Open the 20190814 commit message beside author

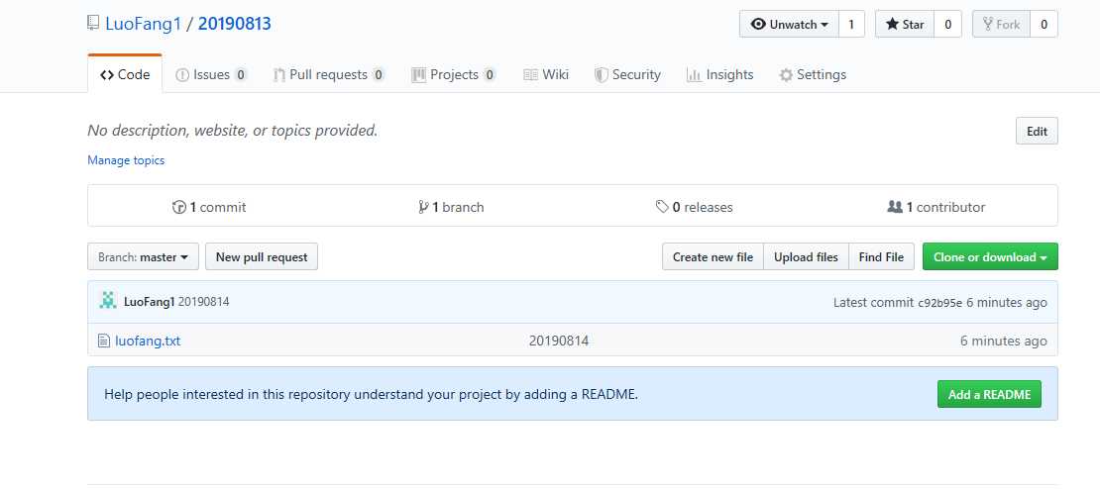[x=203, y=302]
